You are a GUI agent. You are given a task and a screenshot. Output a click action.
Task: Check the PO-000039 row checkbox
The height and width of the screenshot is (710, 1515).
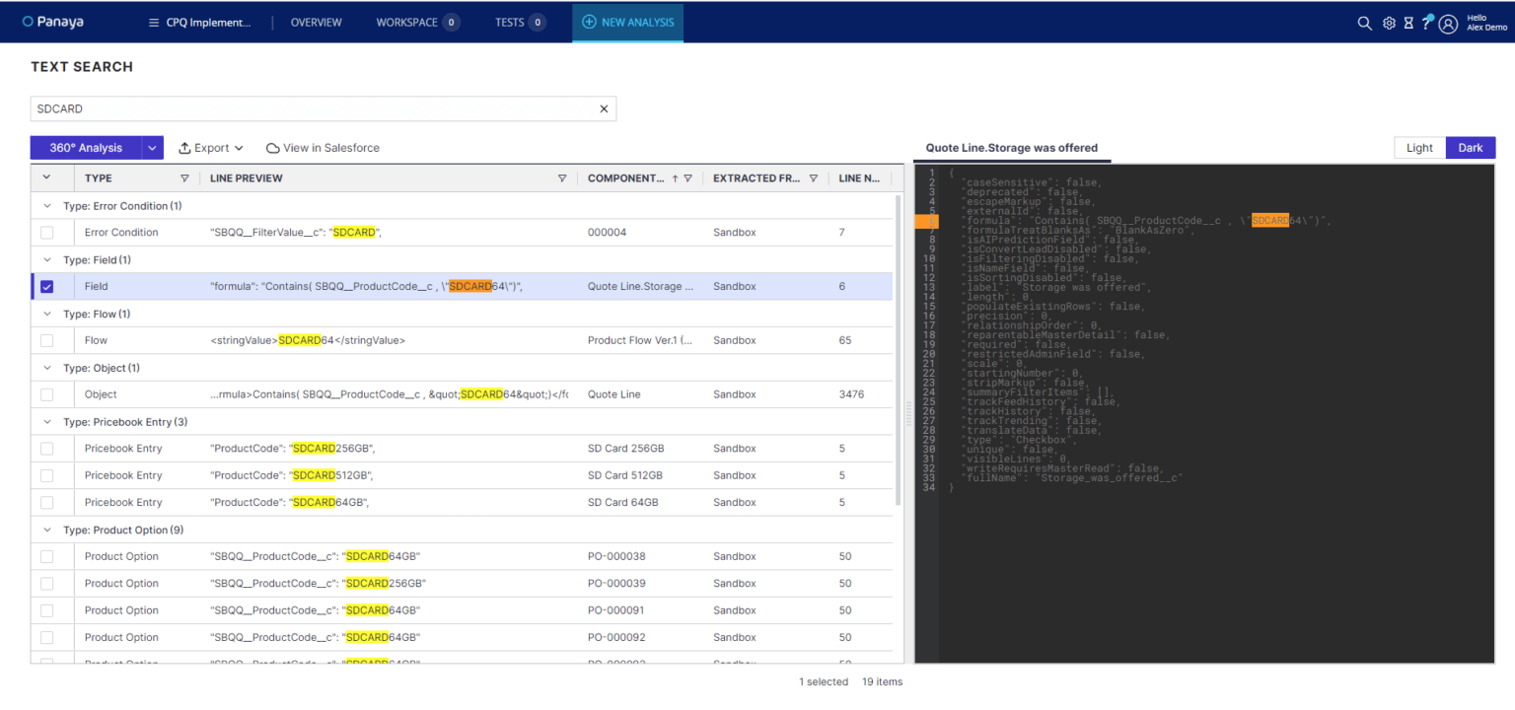(46, 584)
